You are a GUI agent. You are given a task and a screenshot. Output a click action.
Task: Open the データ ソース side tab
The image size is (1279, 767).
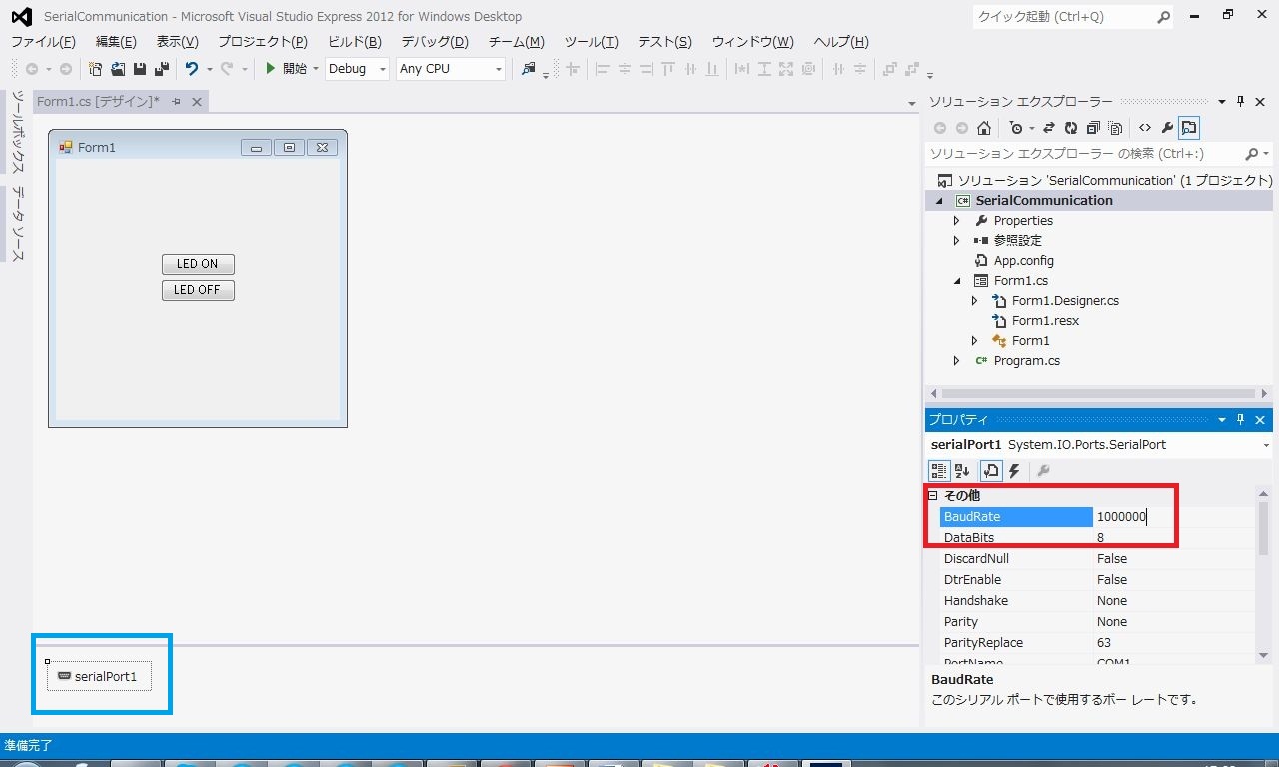tap(18, 224)
